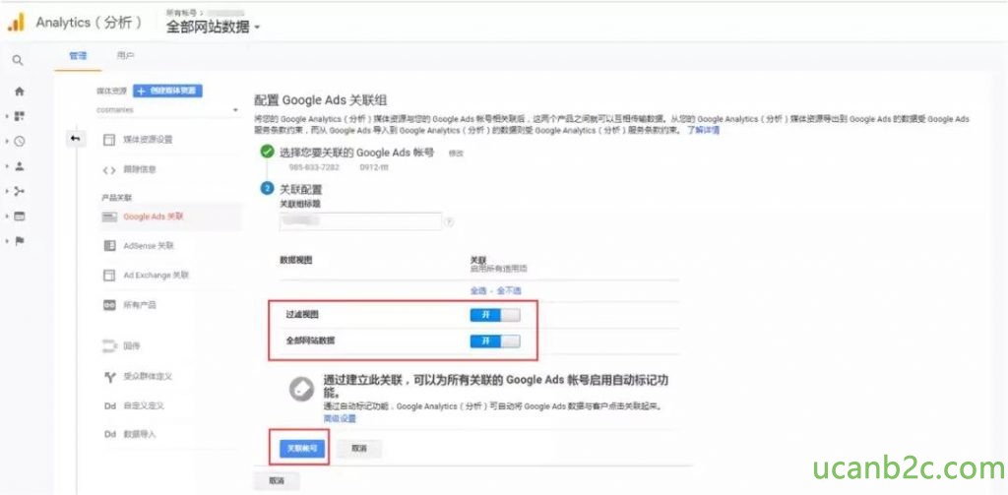Open the 全部网站数据 account selector dropdown
1008x495 pixels.
213,28
